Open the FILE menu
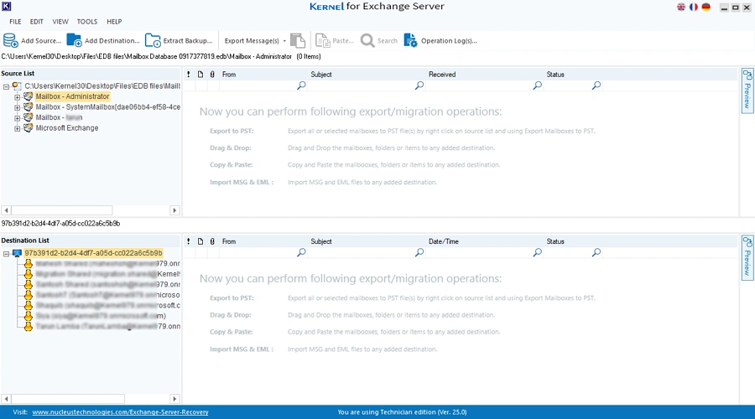Viewport: 755px width, 419px height. tap(15, 21)
